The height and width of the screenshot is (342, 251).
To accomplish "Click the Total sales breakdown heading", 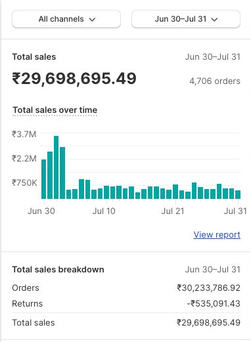I will pyautogui.click(x=58, y=269).
